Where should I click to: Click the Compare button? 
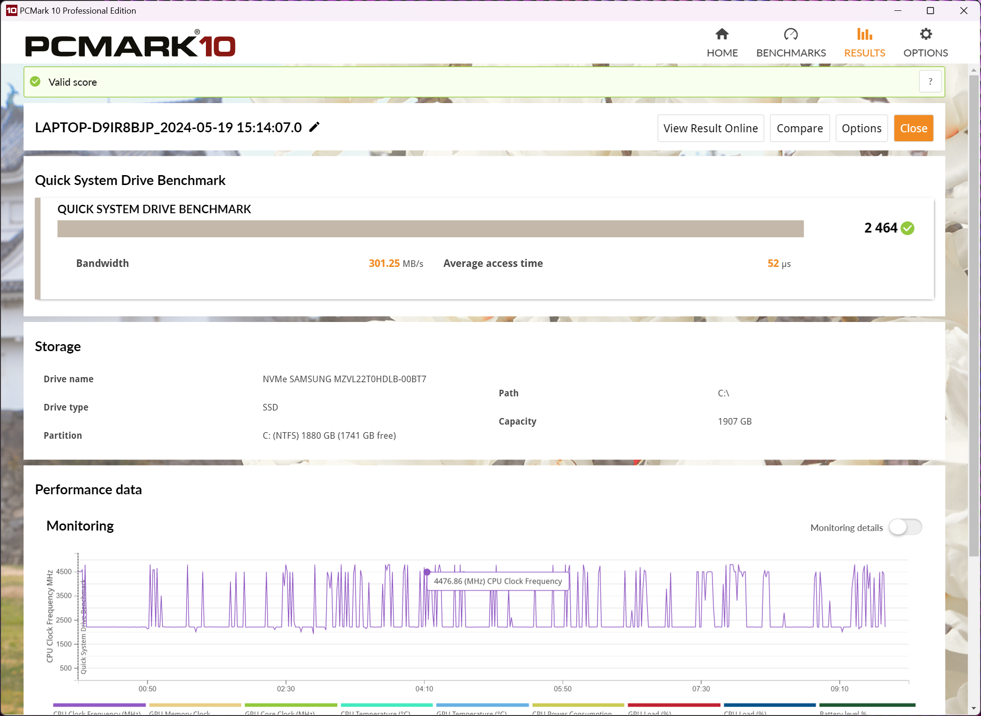800,128
